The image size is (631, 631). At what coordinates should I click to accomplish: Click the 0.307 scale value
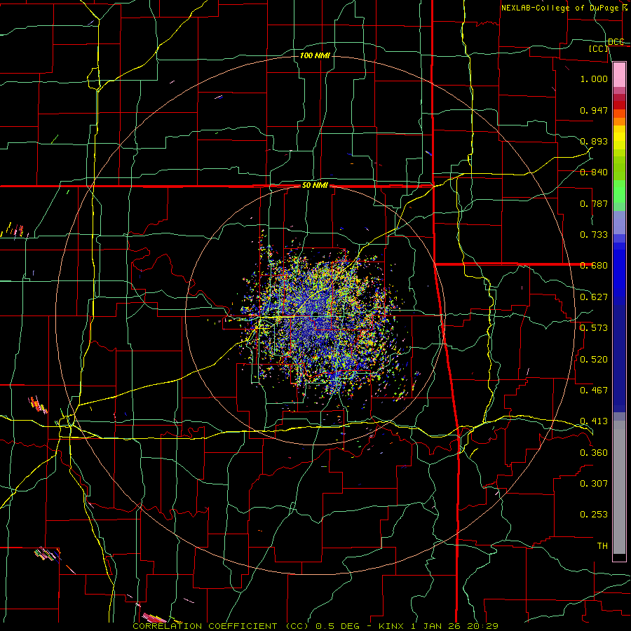coord(594,484)
